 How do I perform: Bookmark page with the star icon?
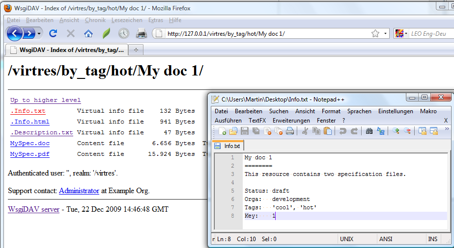(375, 33)
